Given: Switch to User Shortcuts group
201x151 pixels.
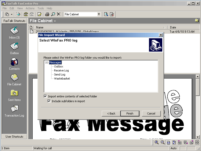Looking at the screenshot, I should click(14, 136).
